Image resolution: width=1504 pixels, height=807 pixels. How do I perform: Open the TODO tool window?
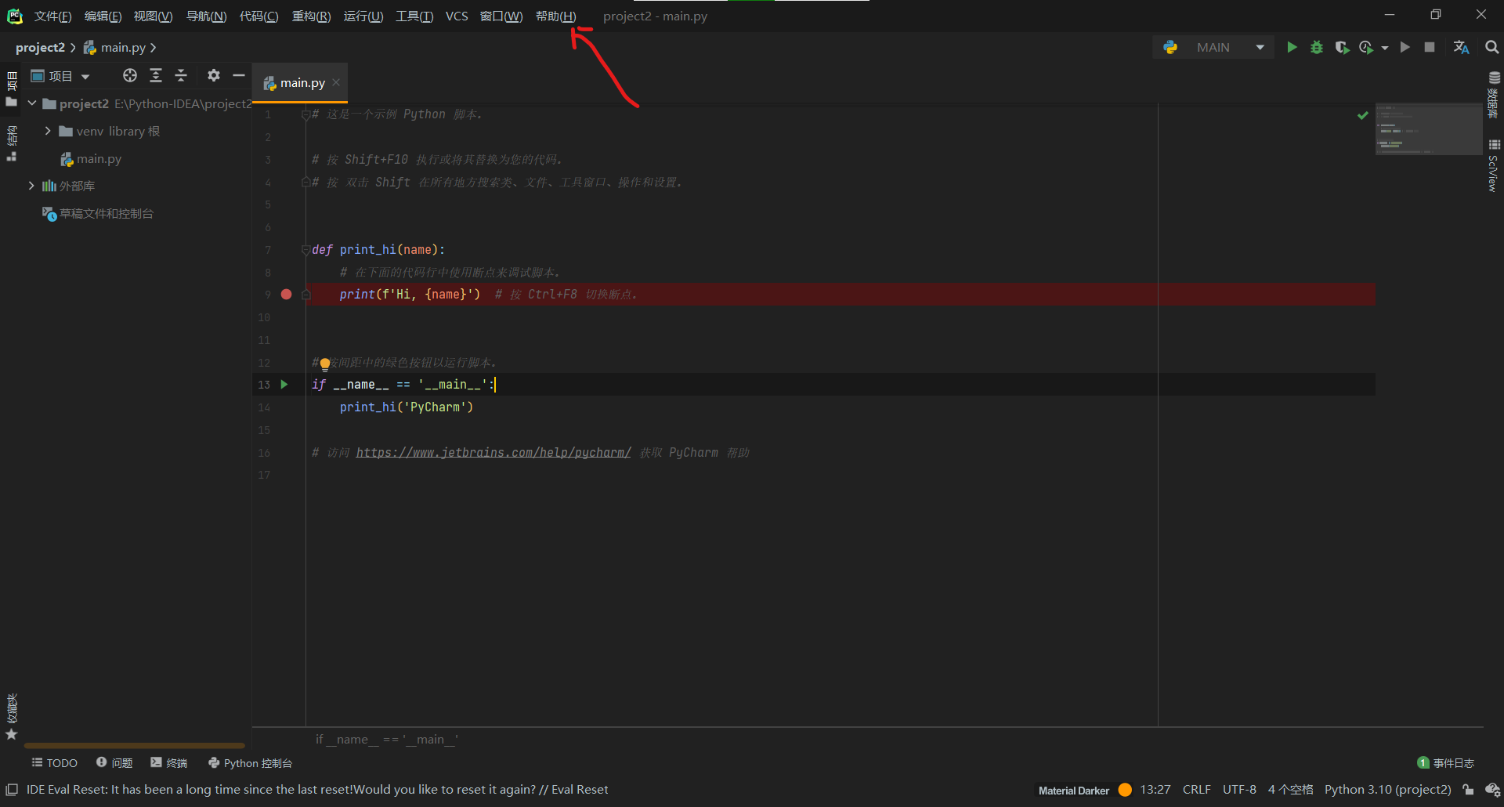click(x=55, y=763)
